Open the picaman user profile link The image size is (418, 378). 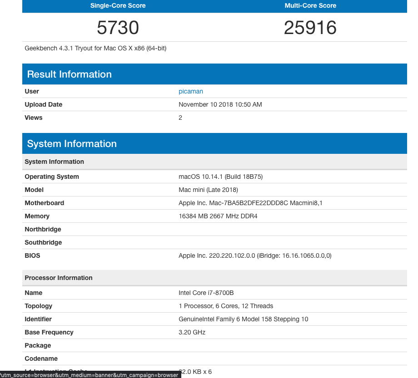pyautogui.click(x=191, y=91)
